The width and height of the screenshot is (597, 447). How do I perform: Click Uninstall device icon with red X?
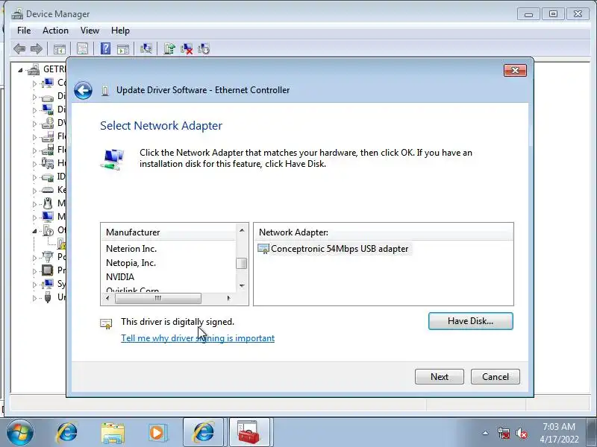point(187,49)
